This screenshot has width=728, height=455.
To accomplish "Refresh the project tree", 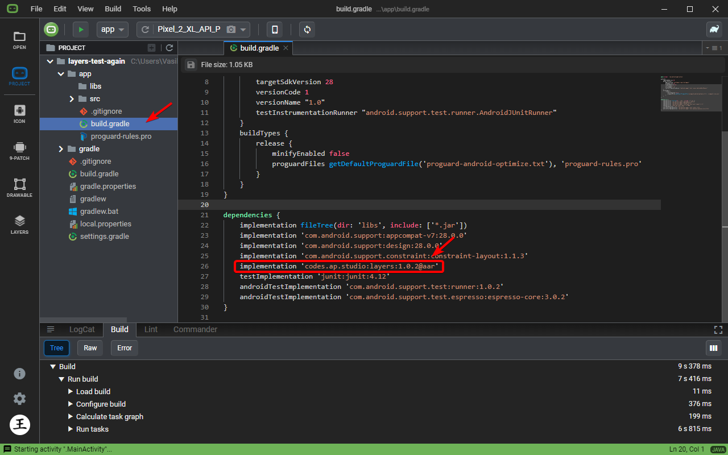I will coord(169,48).
